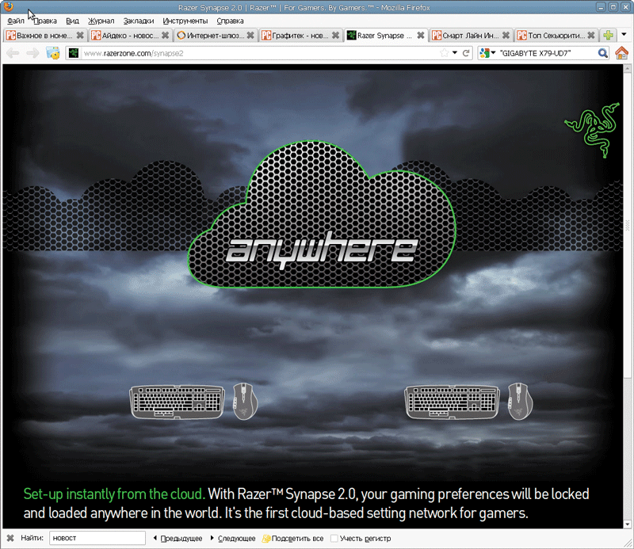Click the Razer site favicon in address bar
This screenshot has height=549, width=634.
tap(74, 53)
